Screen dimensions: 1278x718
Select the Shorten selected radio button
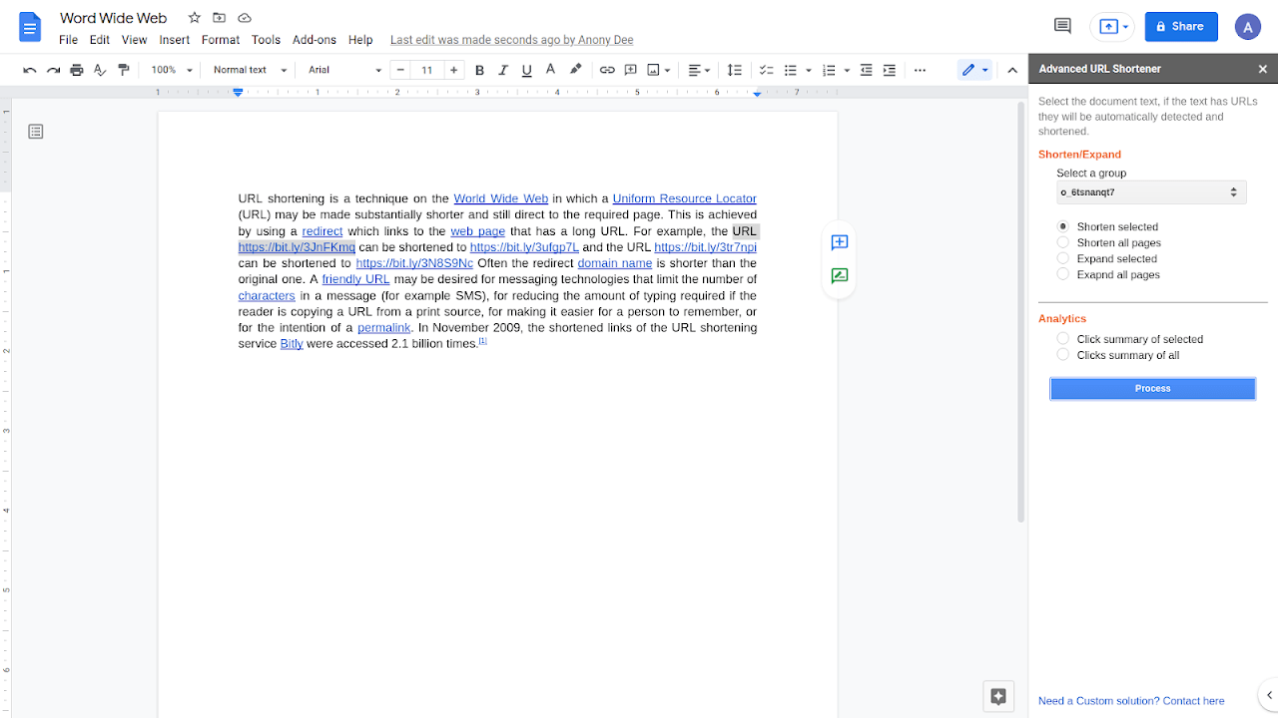[1063, 226]
